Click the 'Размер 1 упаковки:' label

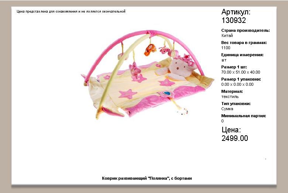tap(241, 79)
